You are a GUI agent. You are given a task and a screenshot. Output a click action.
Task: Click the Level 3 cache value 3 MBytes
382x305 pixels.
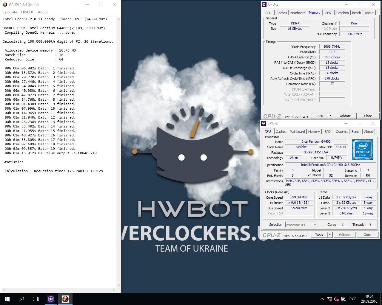point(346,213)
